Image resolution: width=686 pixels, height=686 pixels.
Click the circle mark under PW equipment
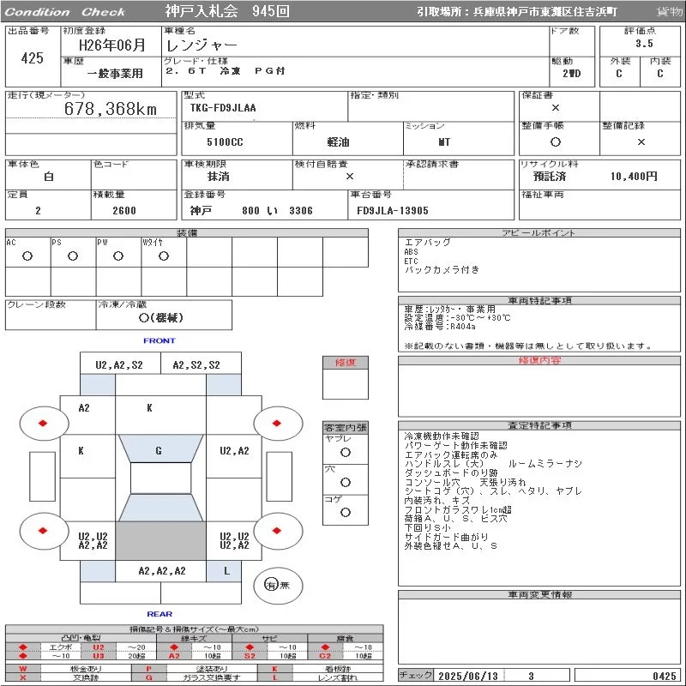tap(118, 256)
